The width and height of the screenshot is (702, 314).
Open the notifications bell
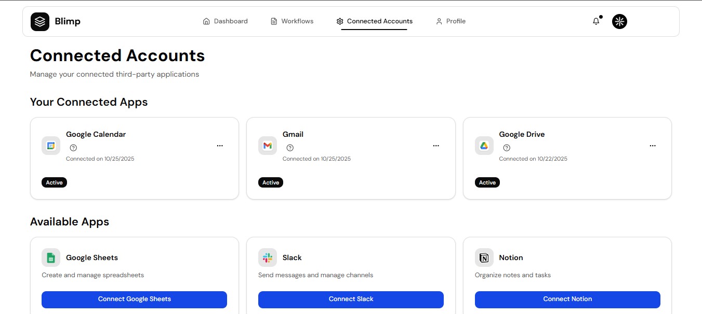(596, 21)
